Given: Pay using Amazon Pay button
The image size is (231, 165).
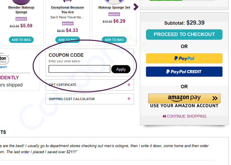Looking at the screenshot, I should point(184,98).
